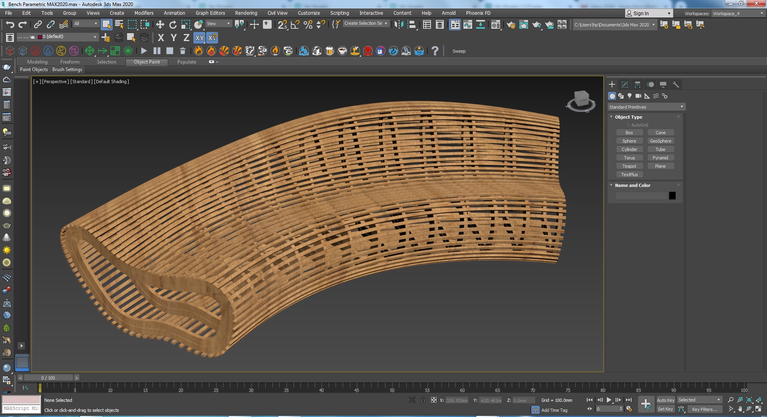The image size is (767, 417).
Task: Open the Mirror tool
Action: (x=398, y=25)
